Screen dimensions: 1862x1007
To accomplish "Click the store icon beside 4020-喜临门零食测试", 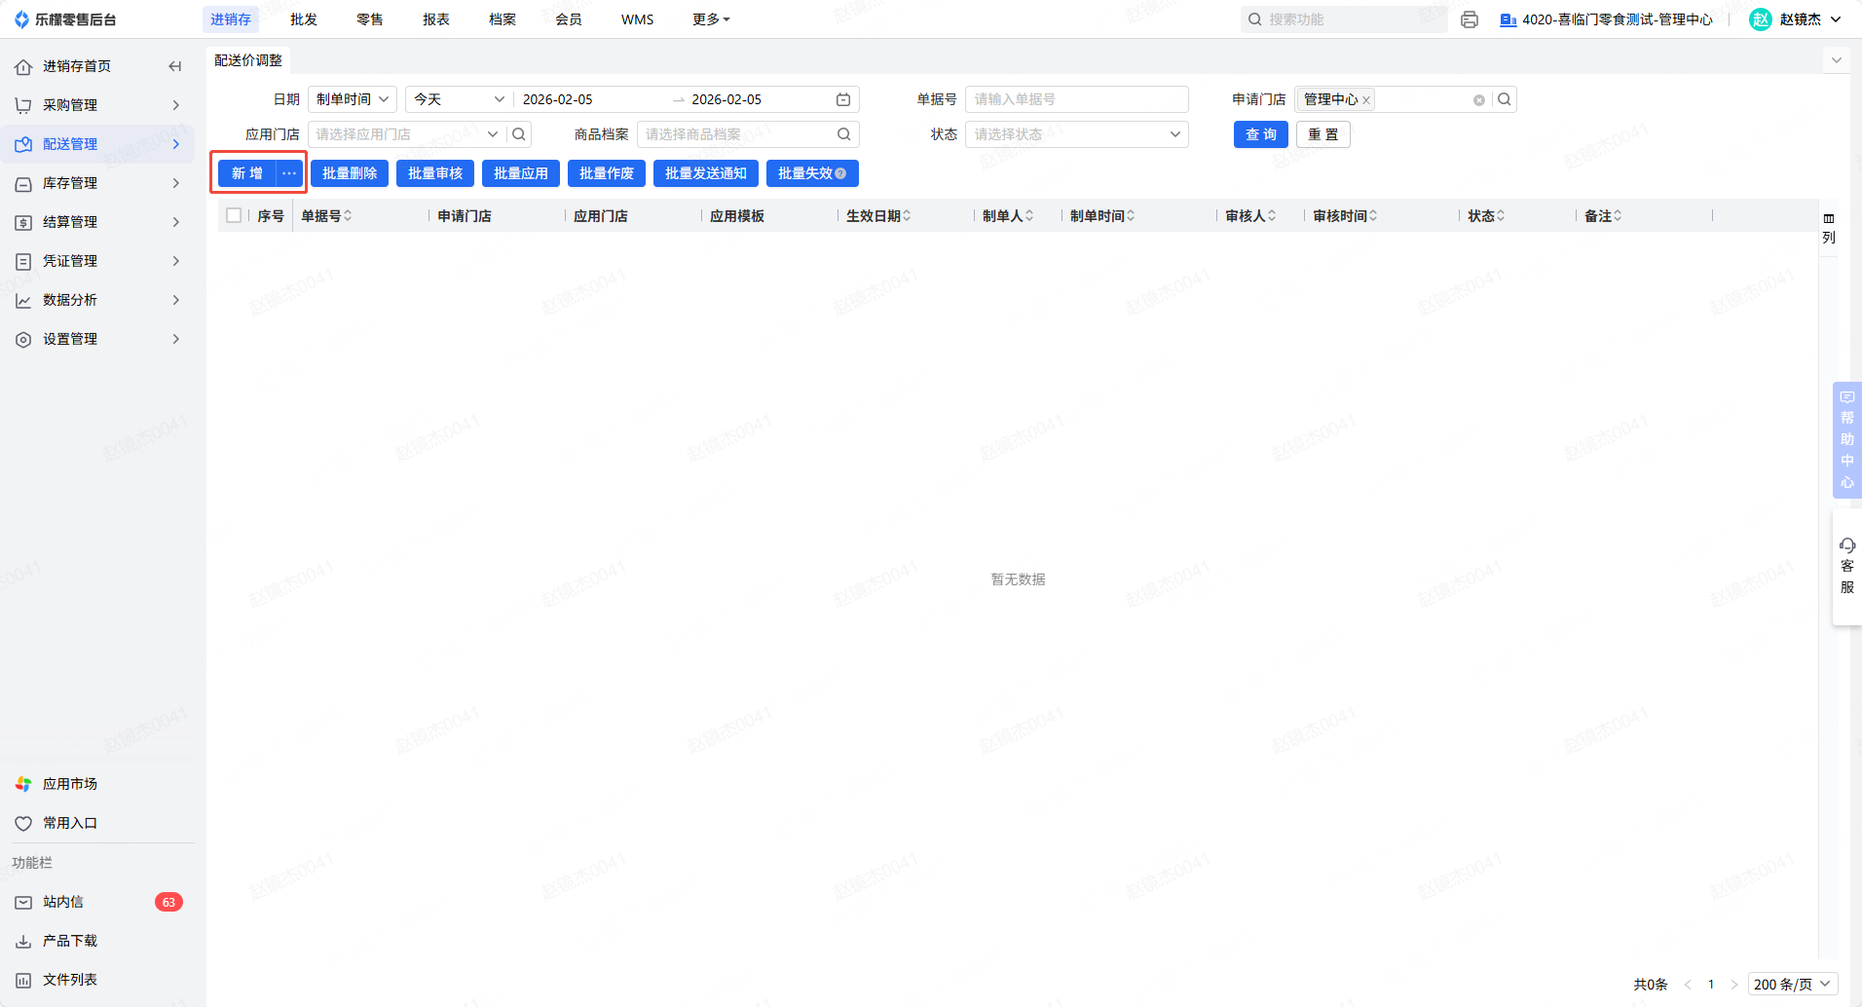I will point(1508,19).
